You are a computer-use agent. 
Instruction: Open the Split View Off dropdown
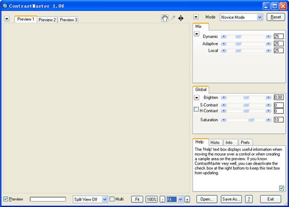click(90, 199)
